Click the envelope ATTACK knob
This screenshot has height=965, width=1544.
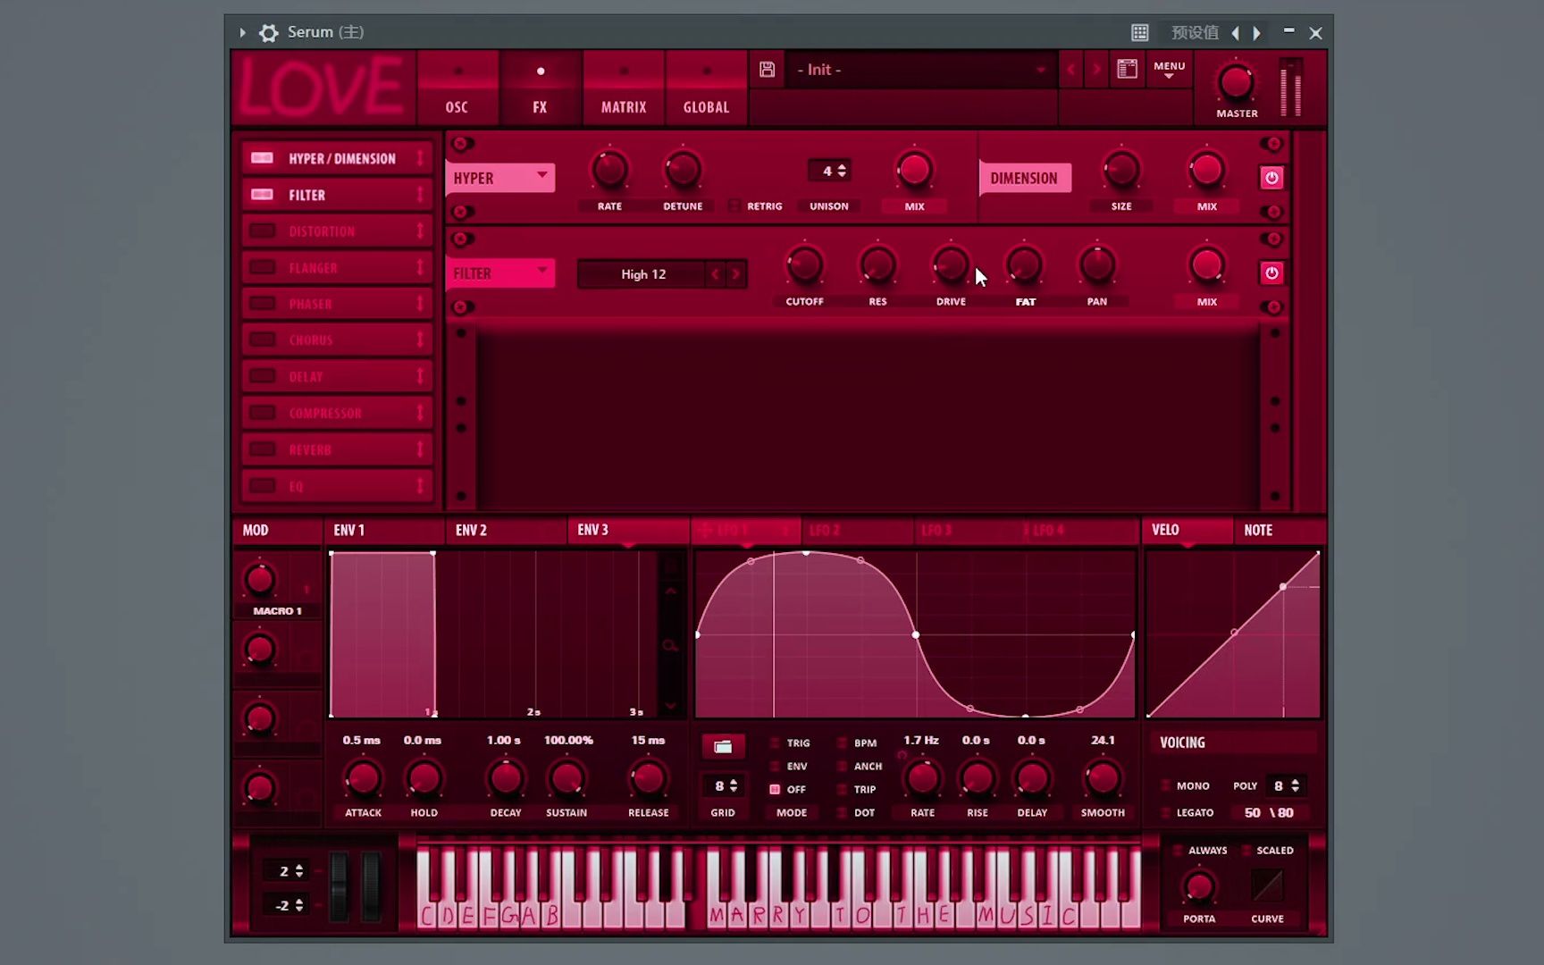tap(363, 779)
